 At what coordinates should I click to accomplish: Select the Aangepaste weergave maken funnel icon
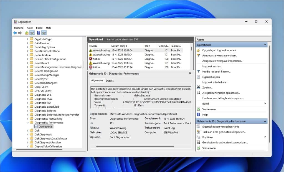[199, 55]
